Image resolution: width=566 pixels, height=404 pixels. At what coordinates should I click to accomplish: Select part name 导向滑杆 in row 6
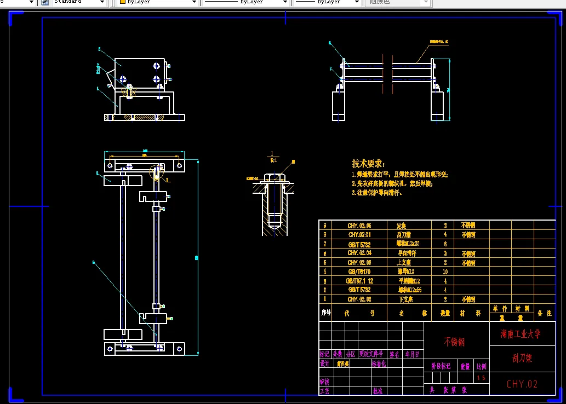coord(407,253)
